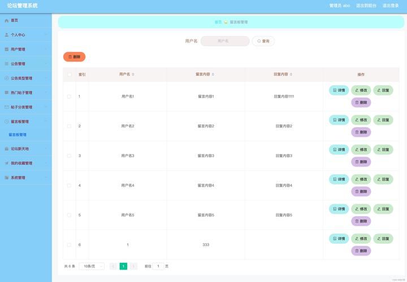This screenshot has height=282, width=407.
Task: Click the 系统管理 sidebar icon
Action: click(x=7, y=178)
